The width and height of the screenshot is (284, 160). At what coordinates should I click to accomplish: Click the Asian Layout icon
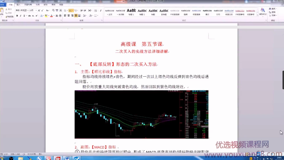[90, 10]
